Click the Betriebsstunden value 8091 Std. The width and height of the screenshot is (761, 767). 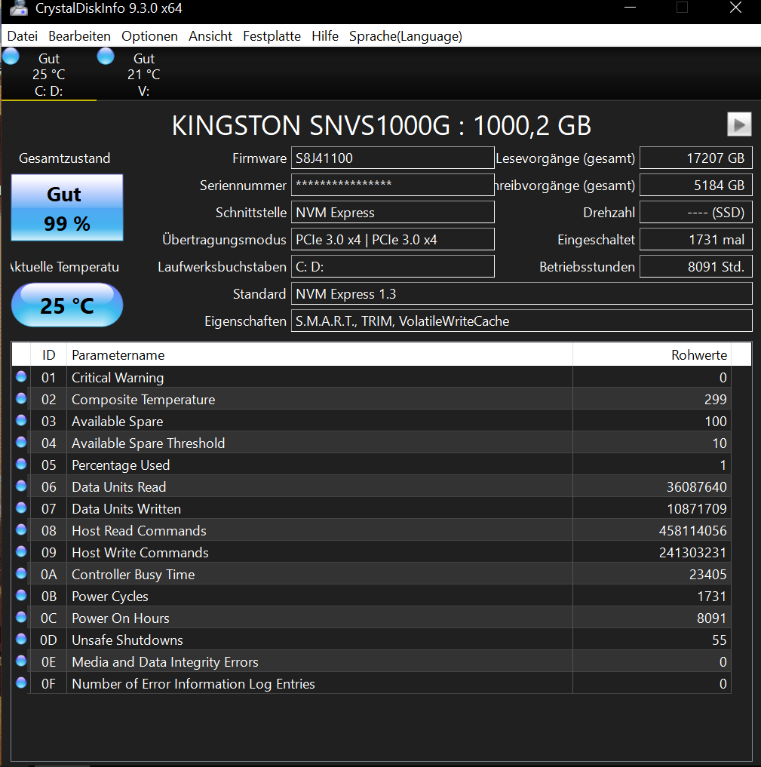click(695, 266)
